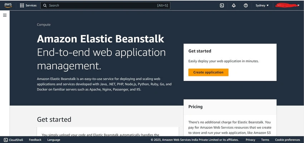This screenshot has height=143, width=304.
Task: Click the Create application button
Action: click(x=208, y=72)
